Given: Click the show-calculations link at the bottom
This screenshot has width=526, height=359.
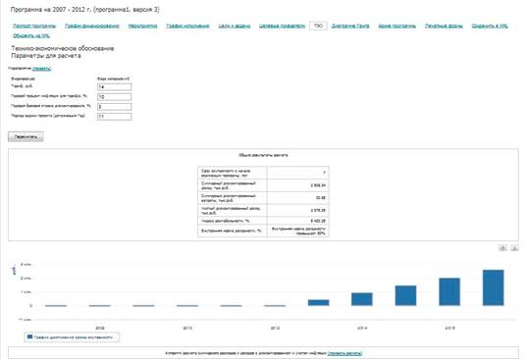Looking at the screenshot, I should click(344, 353).
